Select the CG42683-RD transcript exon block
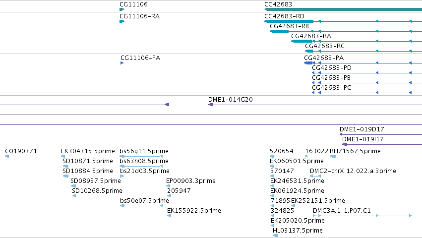 [289, 21]
